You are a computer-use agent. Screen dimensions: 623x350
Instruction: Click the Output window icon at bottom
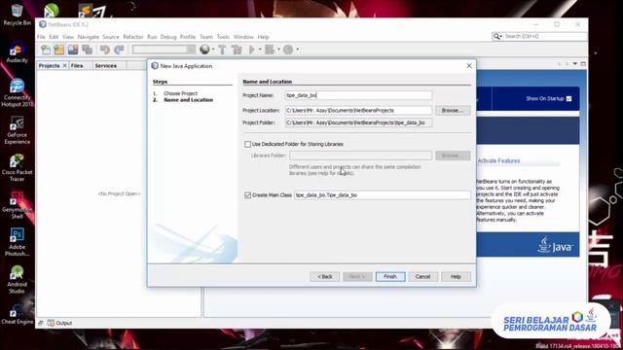tap(51, 323)
